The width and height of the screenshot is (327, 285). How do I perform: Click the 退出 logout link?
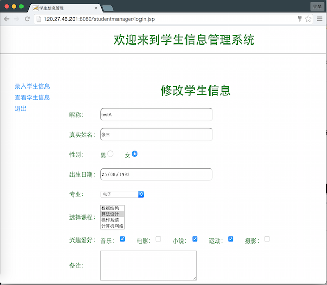coord(20,108)
